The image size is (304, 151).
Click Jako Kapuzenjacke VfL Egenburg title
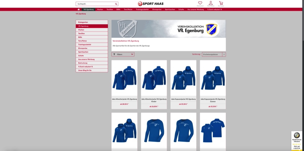coord(183,99)
